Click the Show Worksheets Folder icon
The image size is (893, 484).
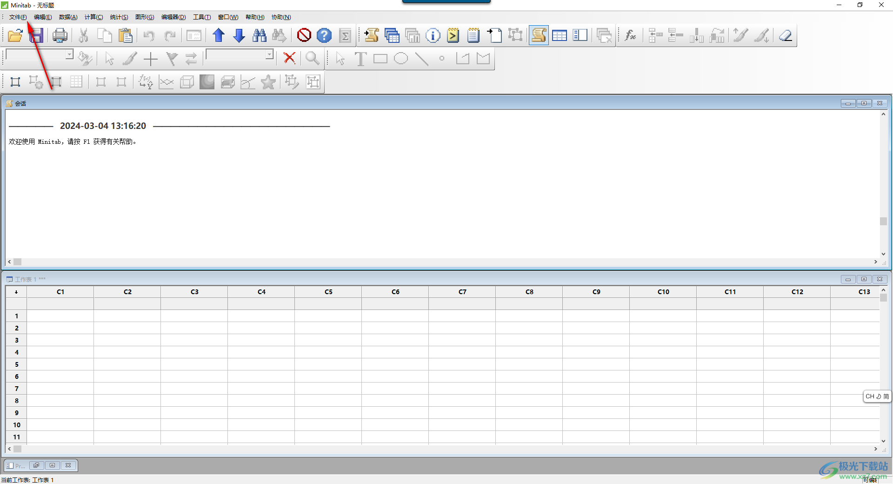tap(392, 35)
